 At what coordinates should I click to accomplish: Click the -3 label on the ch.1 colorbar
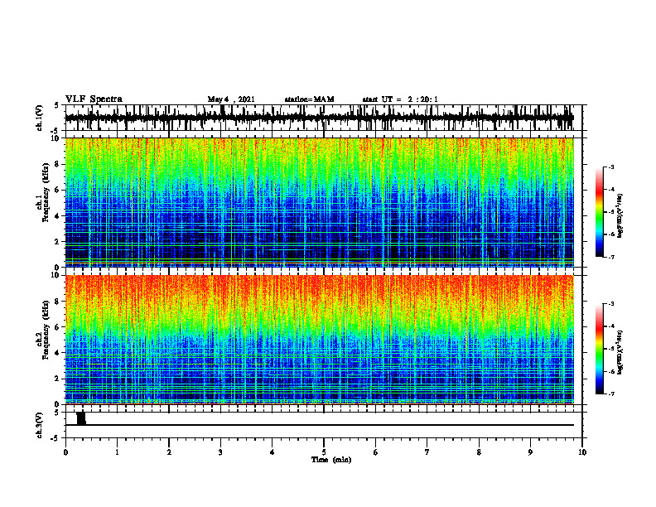point(611,167)
